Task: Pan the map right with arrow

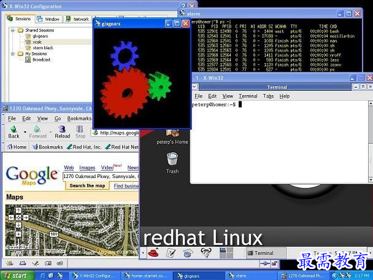Action: coord(26,217)
